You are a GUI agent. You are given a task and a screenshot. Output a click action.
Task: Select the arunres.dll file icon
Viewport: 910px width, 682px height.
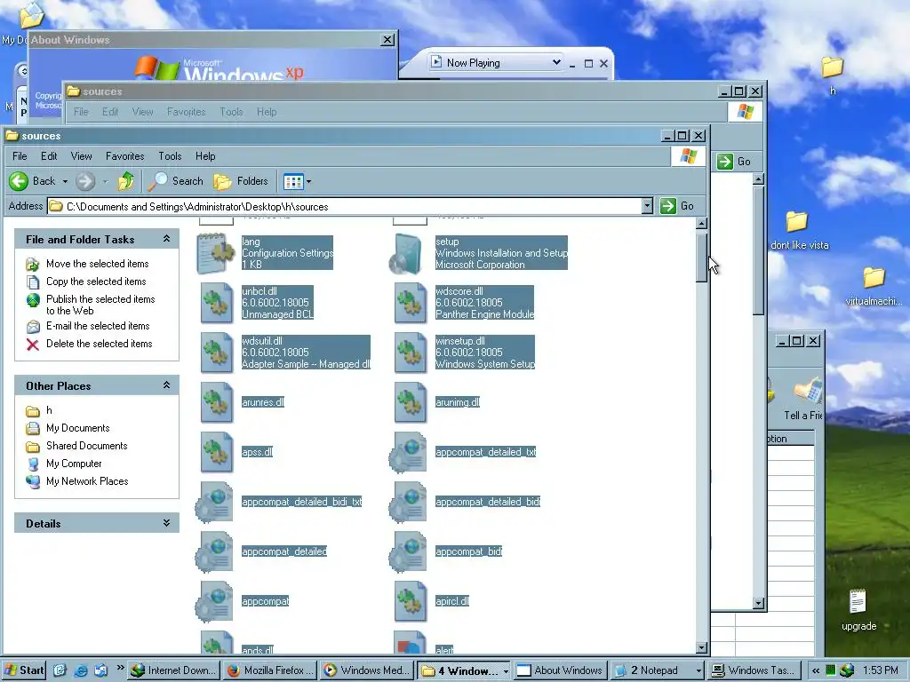[217, 402]
